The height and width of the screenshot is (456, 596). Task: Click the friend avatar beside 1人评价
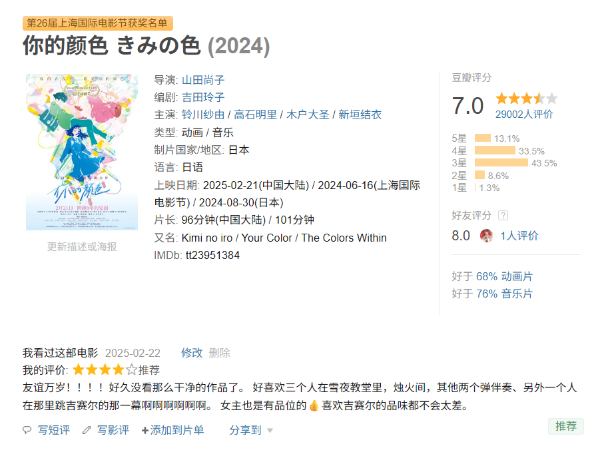(487, 236)
